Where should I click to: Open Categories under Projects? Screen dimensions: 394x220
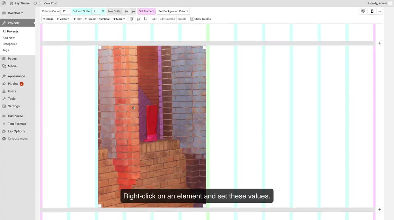pyautogui.click(x=10, y=44)
